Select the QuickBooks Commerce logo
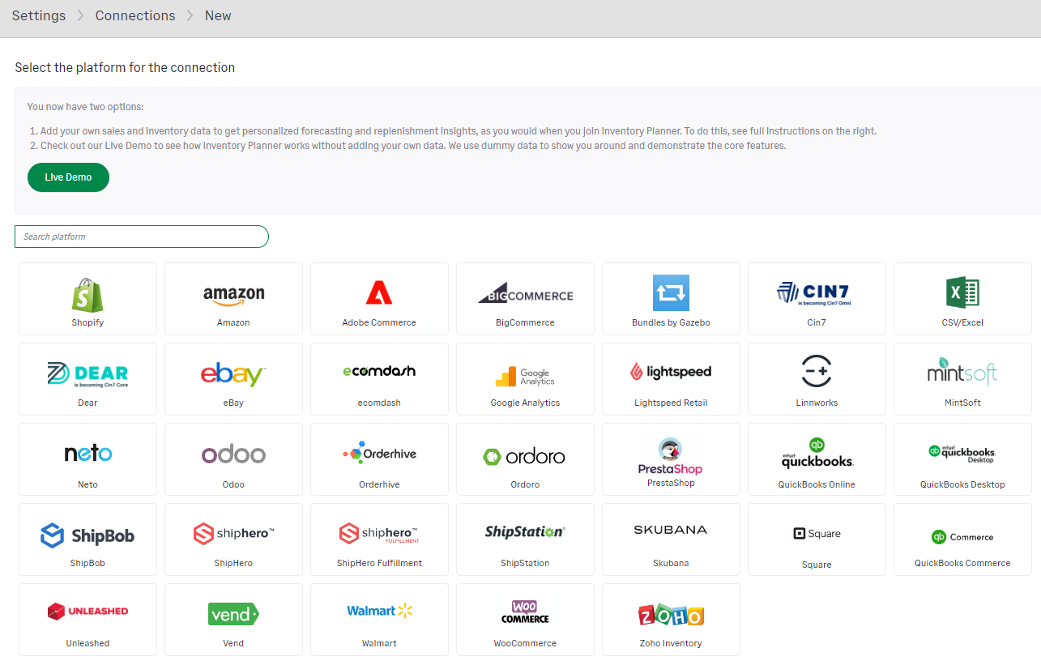This screenshot has width=1041, height=665. click(962, 537)
